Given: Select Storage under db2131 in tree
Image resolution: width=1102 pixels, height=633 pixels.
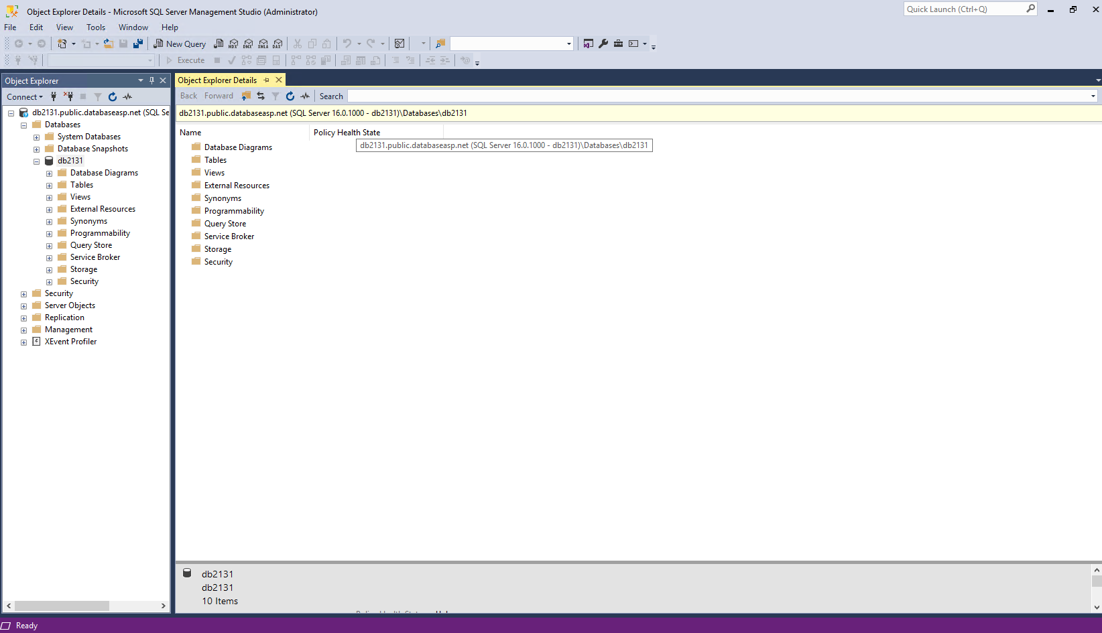Looking at the screenshot, I should tap(84, 269).
